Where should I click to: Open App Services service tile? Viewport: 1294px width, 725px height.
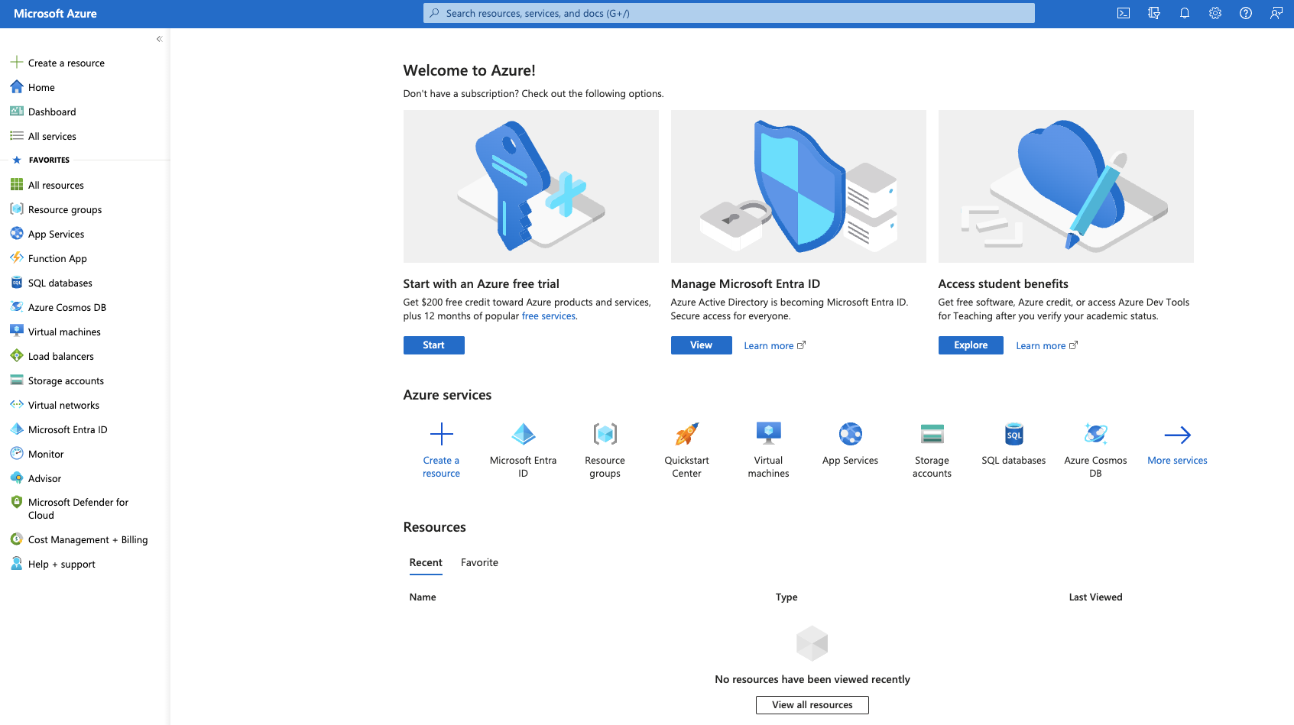pyautogui.click(x=850, y=444)
